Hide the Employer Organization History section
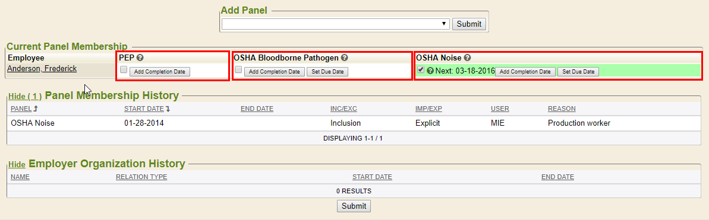Screen dimensions: 709x220 (x=17, y=164)
